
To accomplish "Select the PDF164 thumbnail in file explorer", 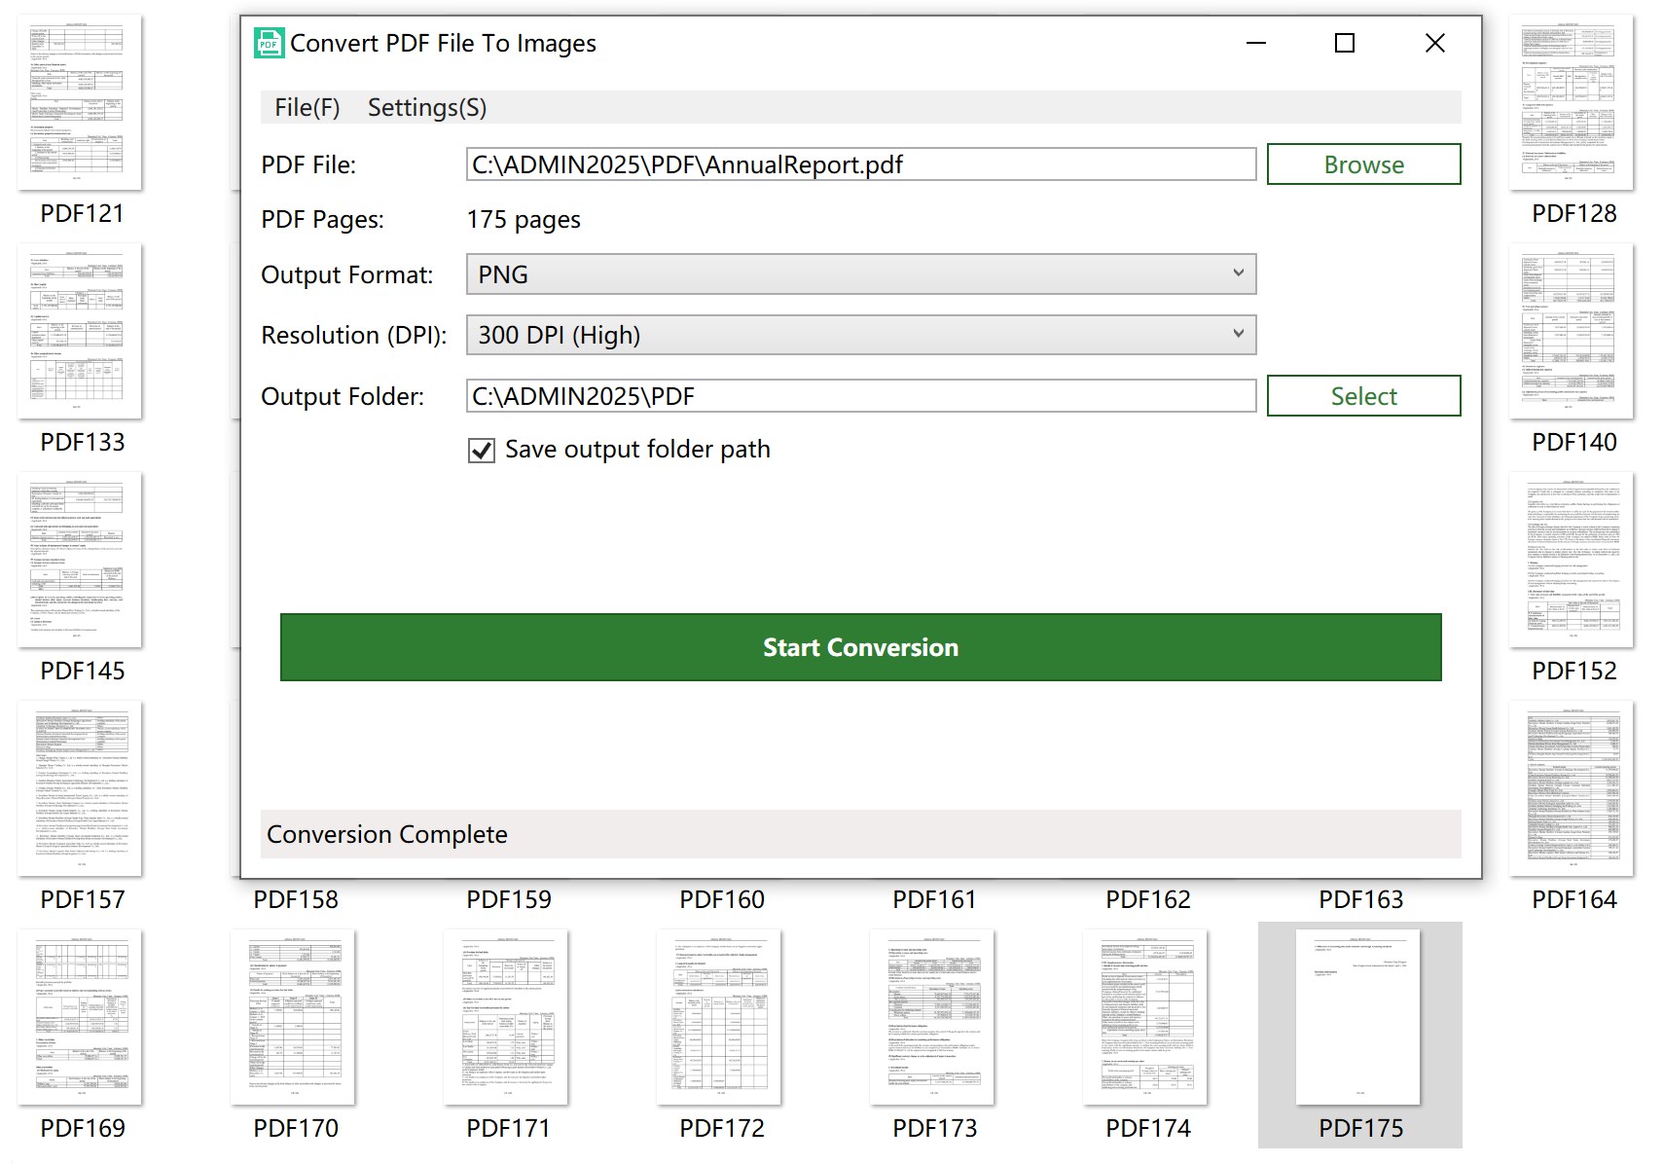I will click(1572, 789).
